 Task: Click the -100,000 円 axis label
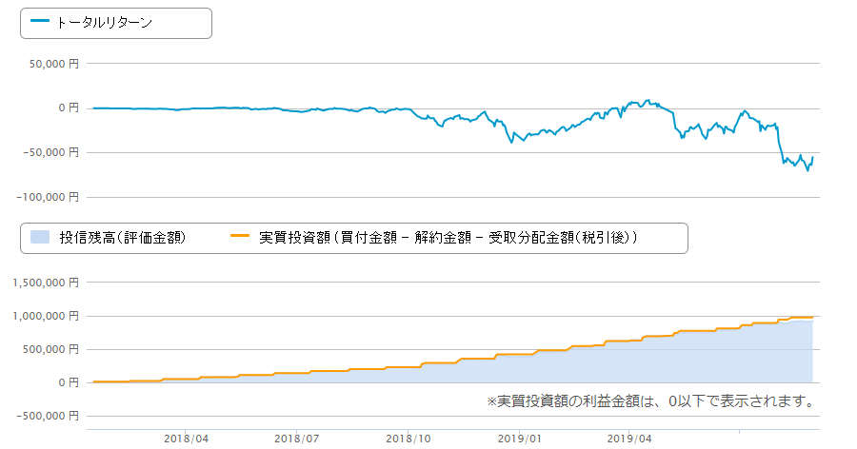[x=48, y=197]
